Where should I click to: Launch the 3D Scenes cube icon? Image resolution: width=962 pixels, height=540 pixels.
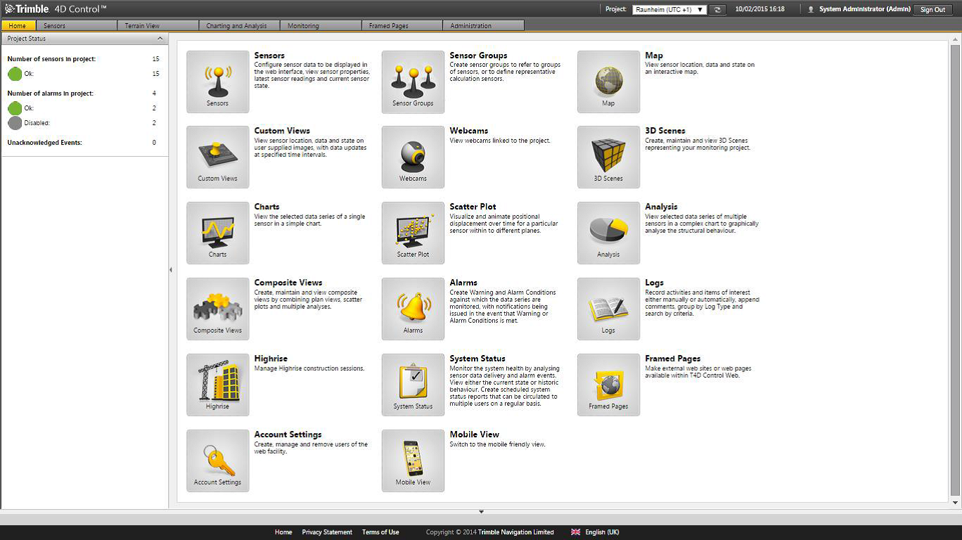point(608,157)
